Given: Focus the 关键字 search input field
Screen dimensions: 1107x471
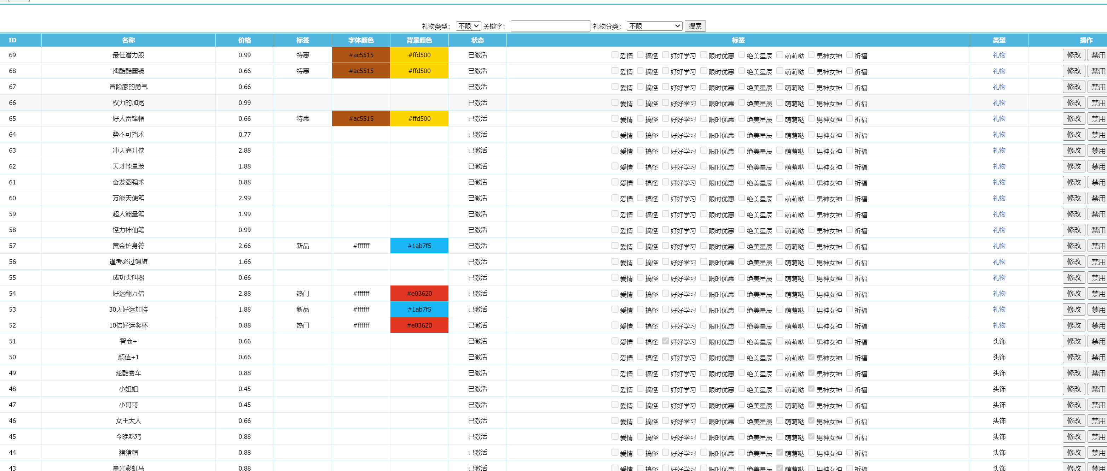Looking at the screenshot, I should coord(550,26).
